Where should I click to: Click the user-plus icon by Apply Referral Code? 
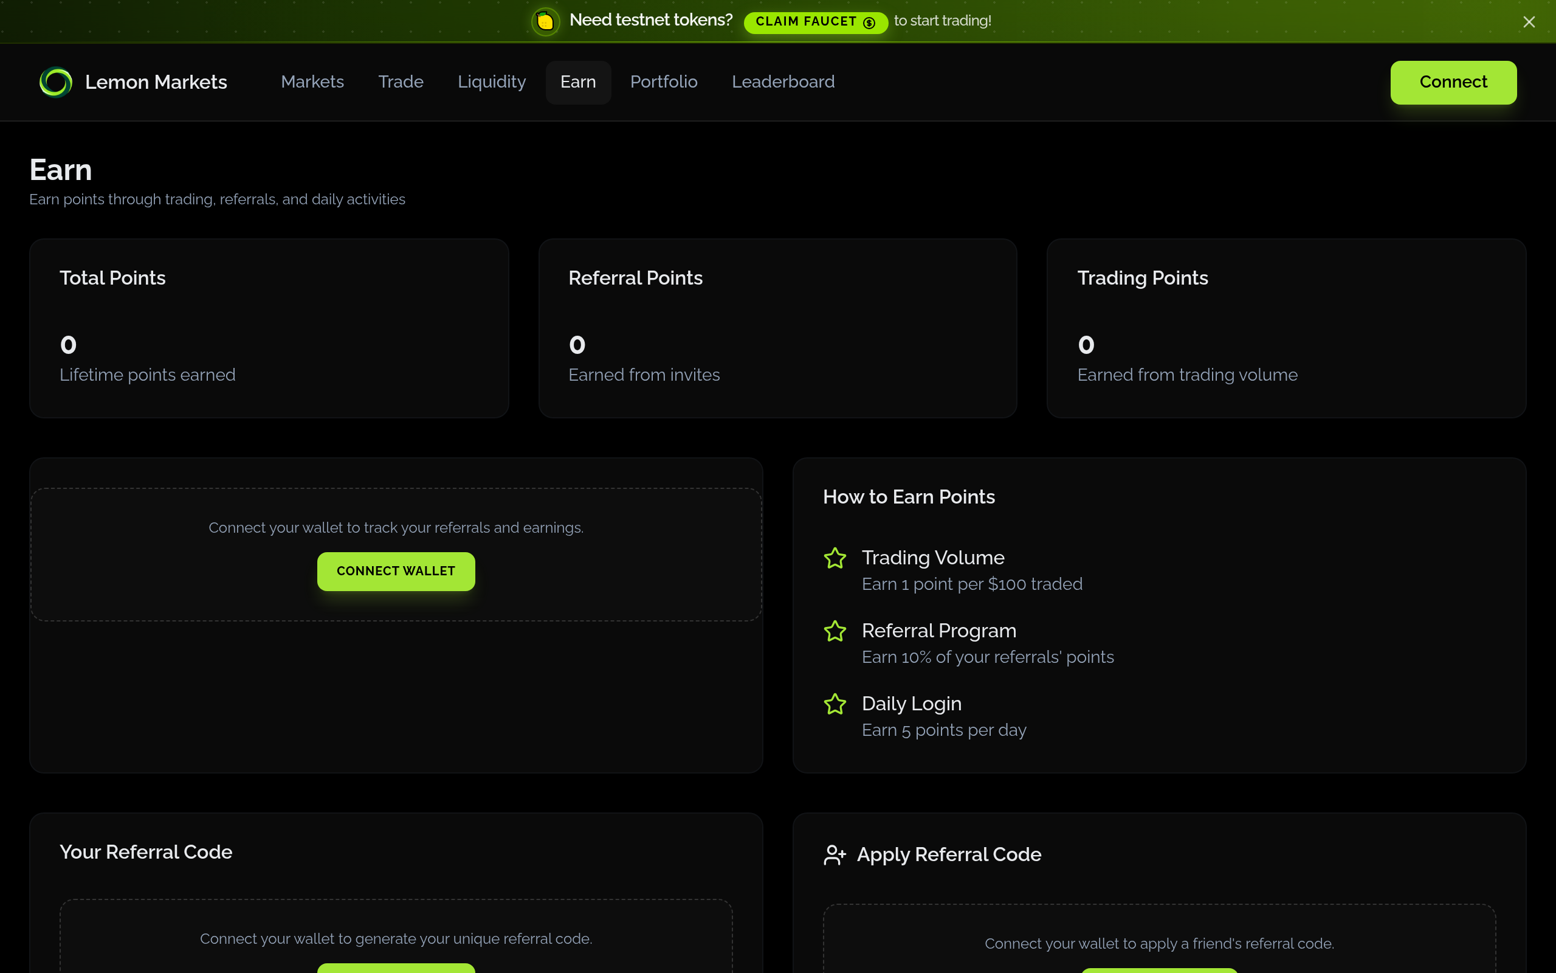coord(835,855)
